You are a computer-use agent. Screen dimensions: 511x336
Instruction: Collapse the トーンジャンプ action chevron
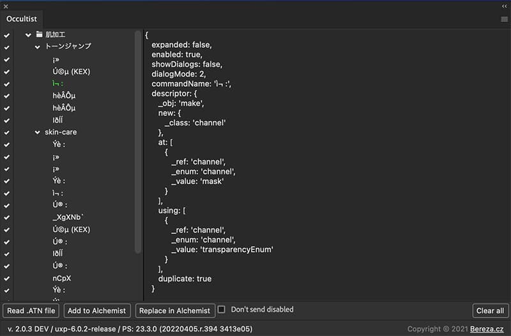pos(38,47)
